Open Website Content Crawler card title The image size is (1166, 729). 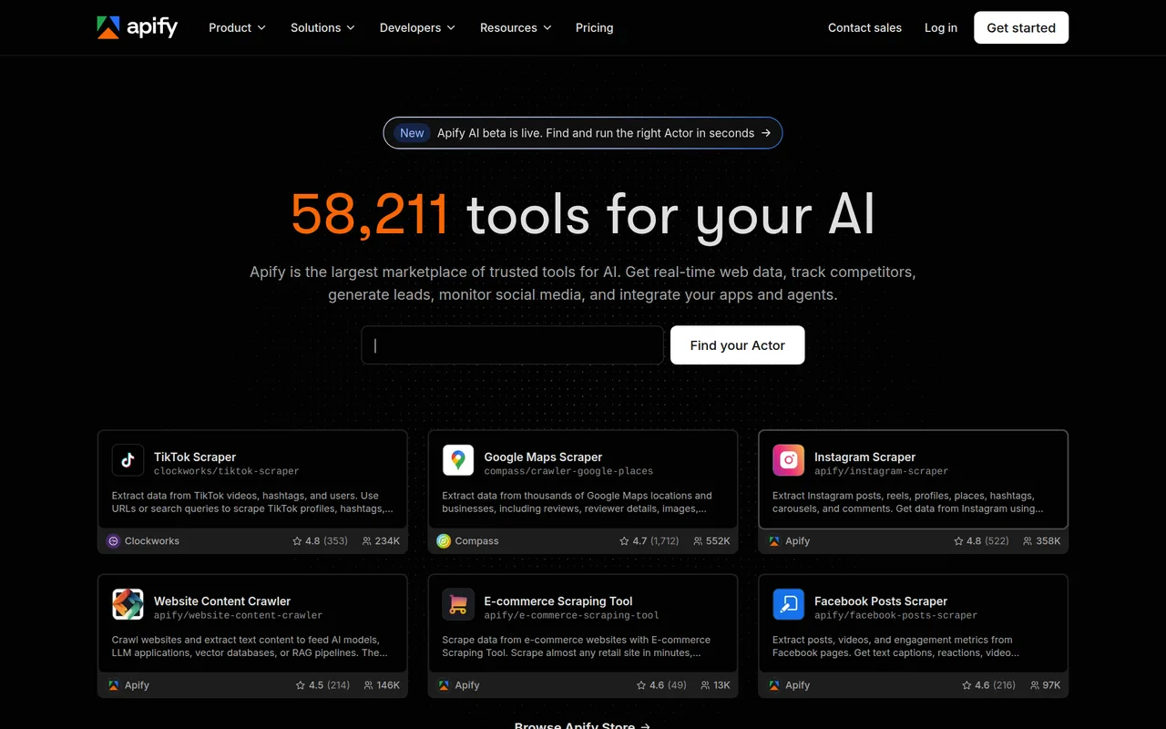pos(222,601)
